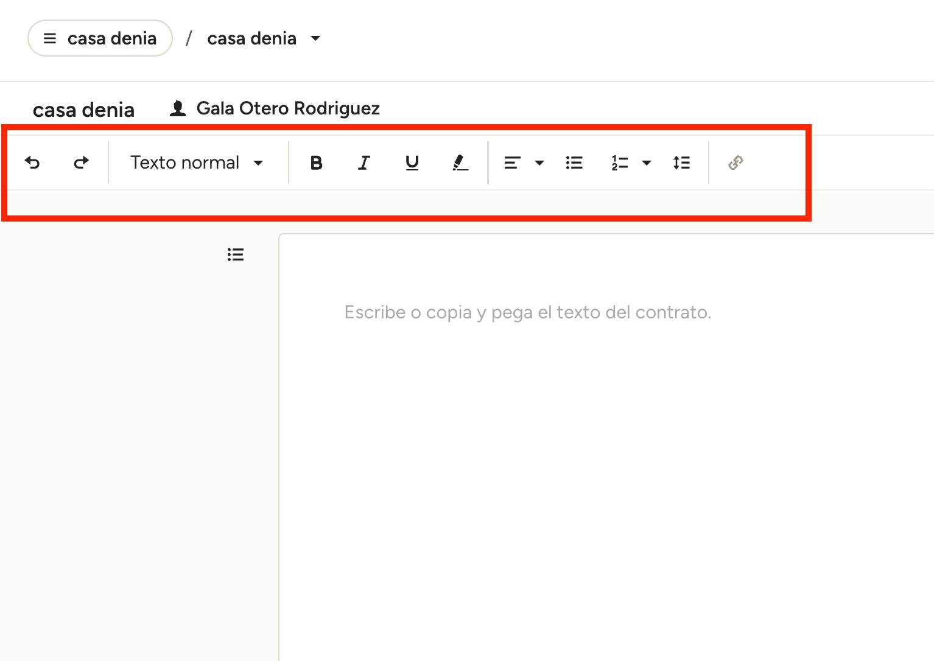
Task: Open the casa denia hamburger menu button
Action: point(100,38)
